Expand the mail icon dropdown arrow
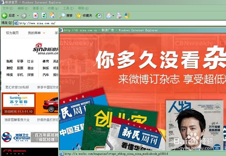This screenshot has height=156, width=226. point(113,16)
